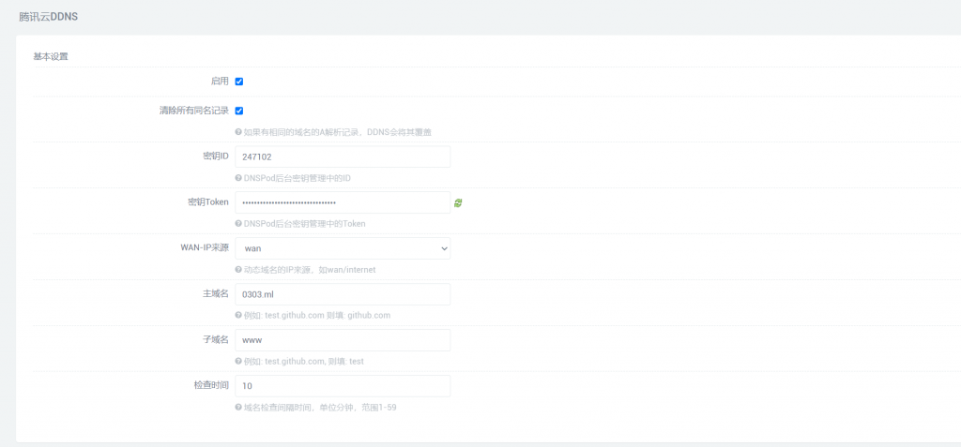Click the green show/hide icon beside Token field
Image resolution: width=961 pixels, height=447 pixels.
click(458, 202)
